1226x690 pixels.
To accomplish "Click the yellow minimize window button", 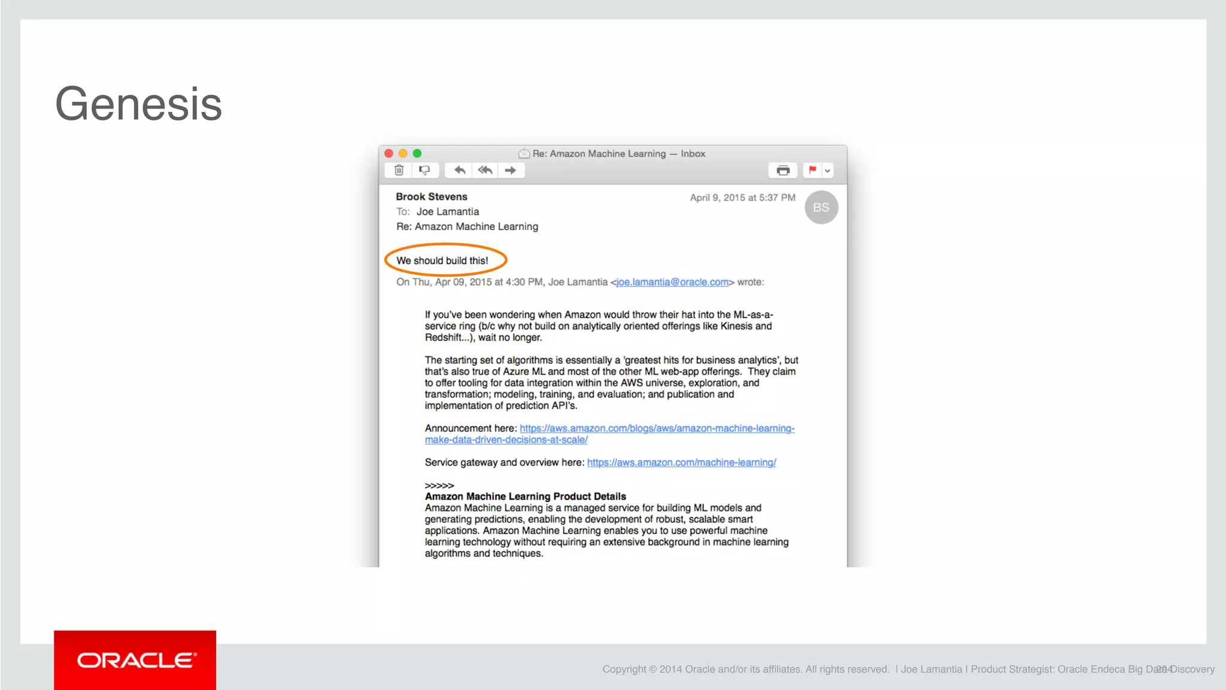I will pos(403,153).
